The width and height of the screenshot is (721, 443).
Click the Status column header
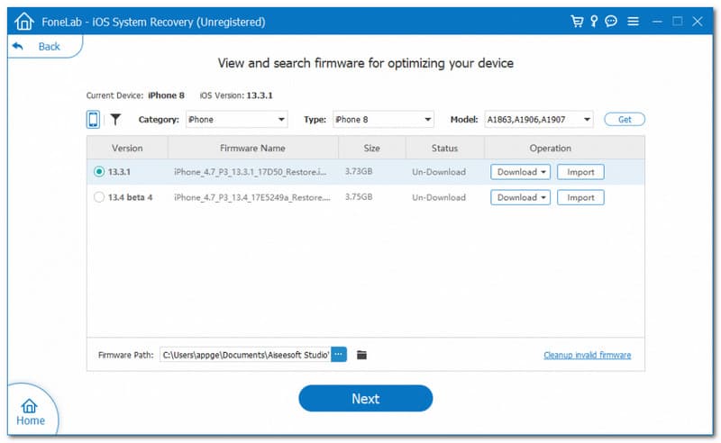pyautogui.click(x=444, y=148)
